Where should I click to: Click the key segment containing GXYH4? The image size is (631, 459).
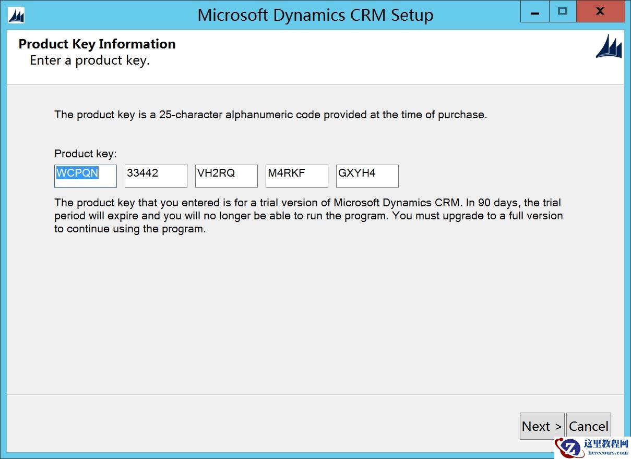367,176
